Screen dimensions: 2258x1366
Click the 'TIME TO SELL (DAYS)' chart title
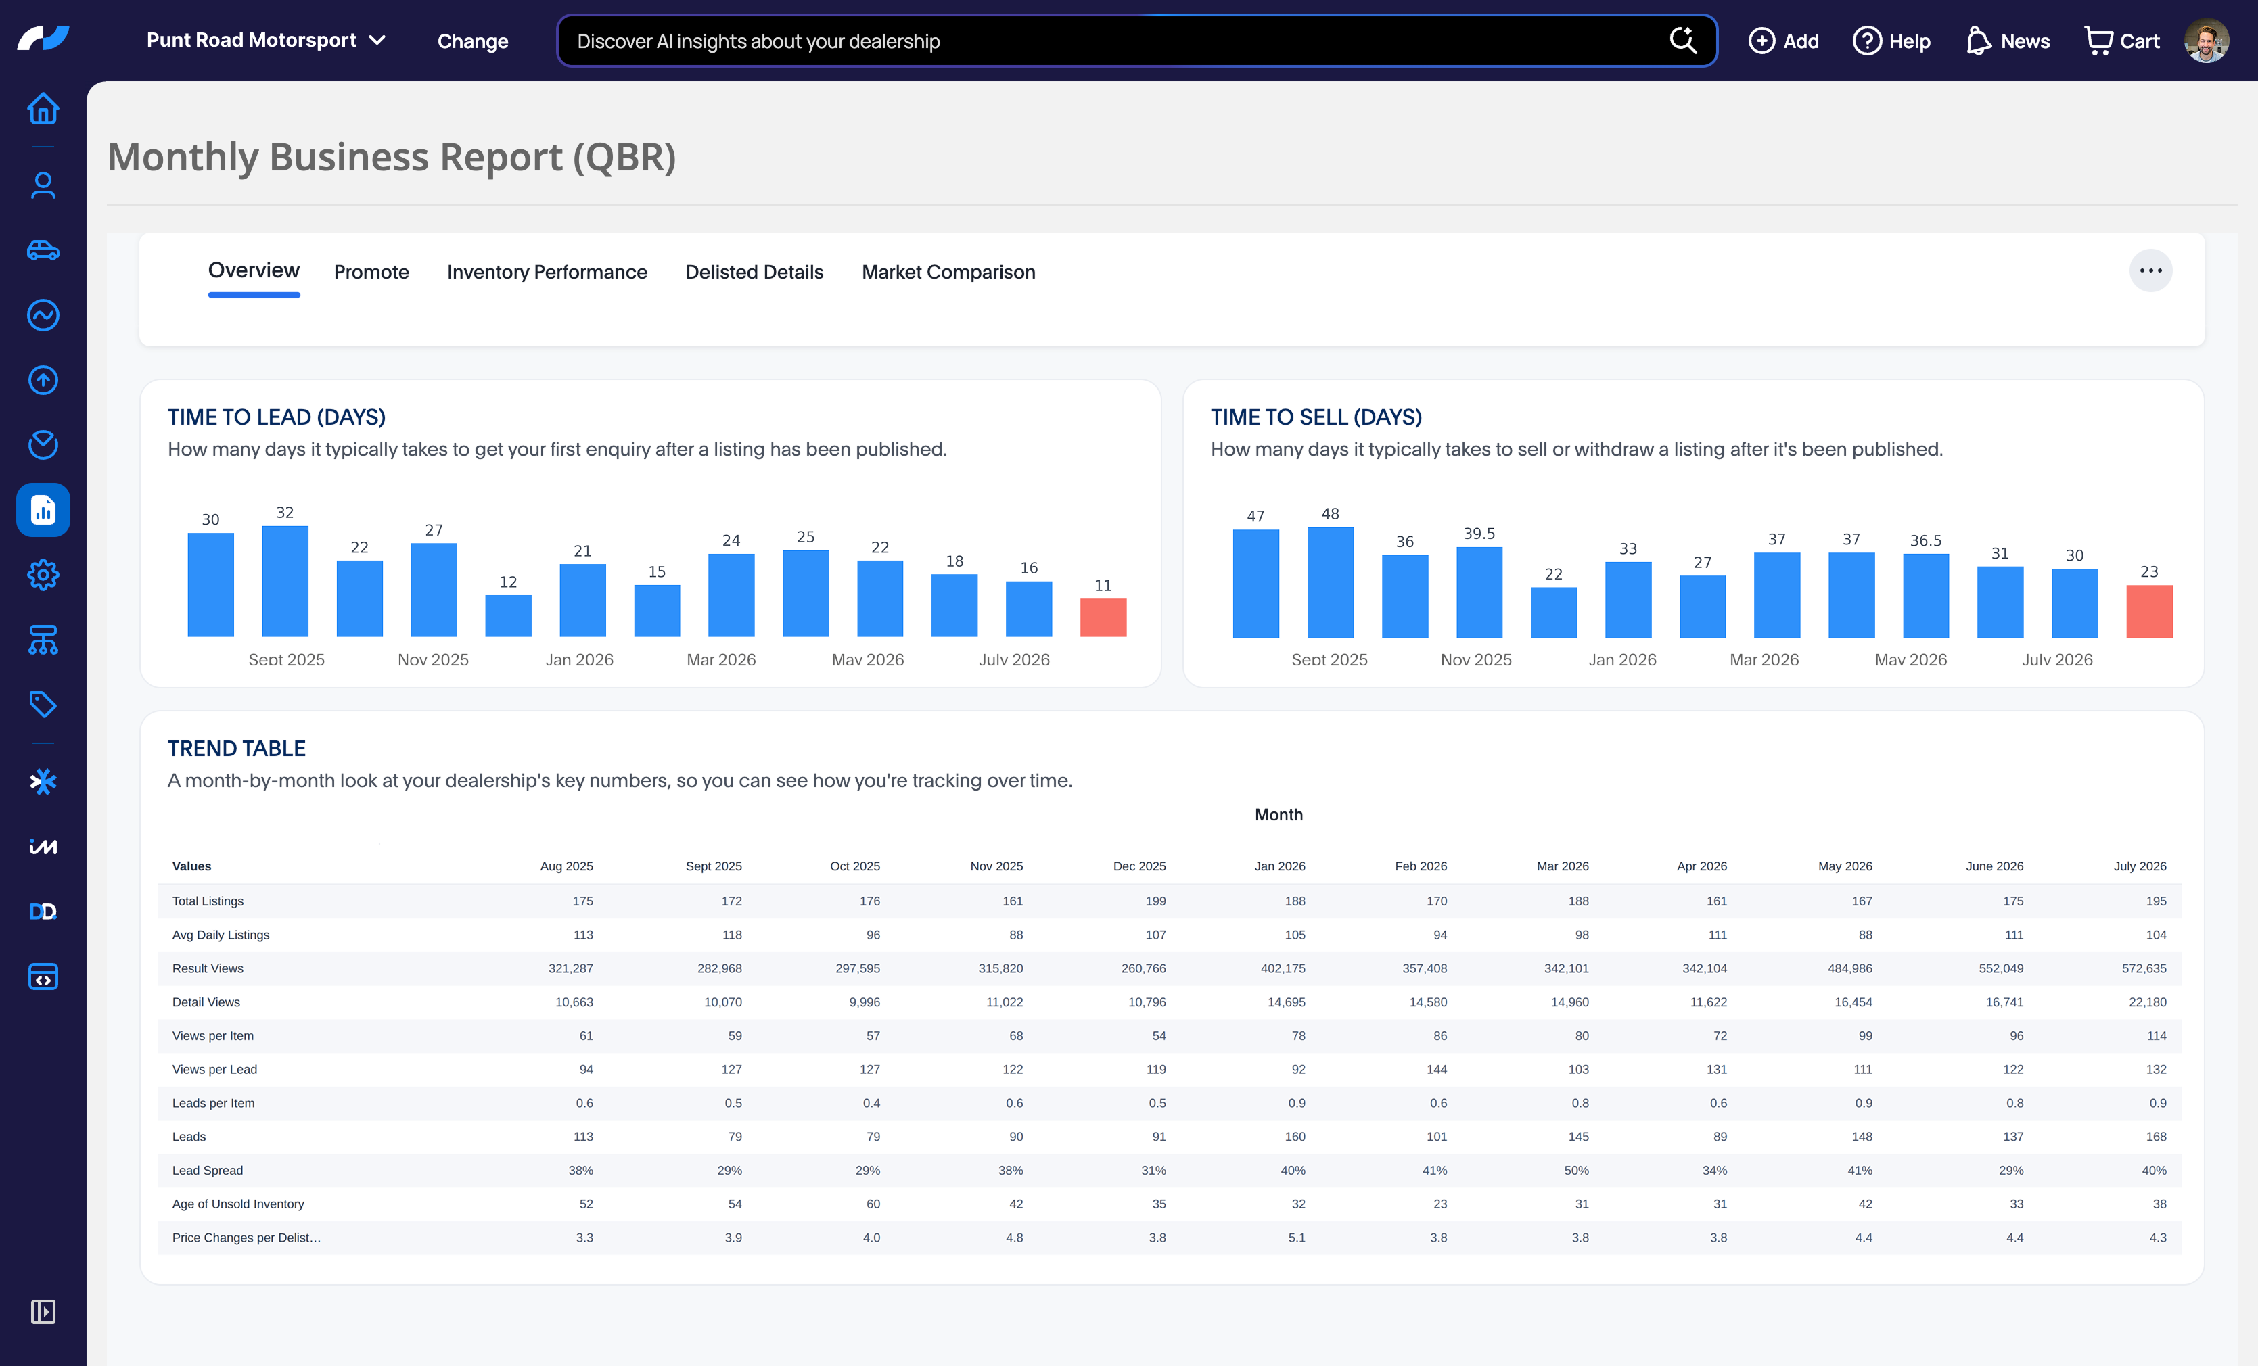(1316, 417)
